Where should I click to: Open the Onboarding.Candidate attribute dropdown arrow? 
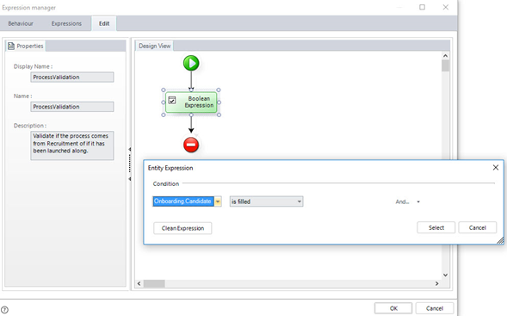[x=218, y=201]
